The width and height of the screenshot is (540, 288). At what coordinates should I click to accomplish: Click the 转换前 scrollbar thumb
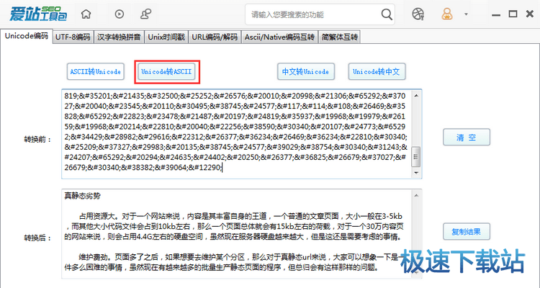(416, 157)
